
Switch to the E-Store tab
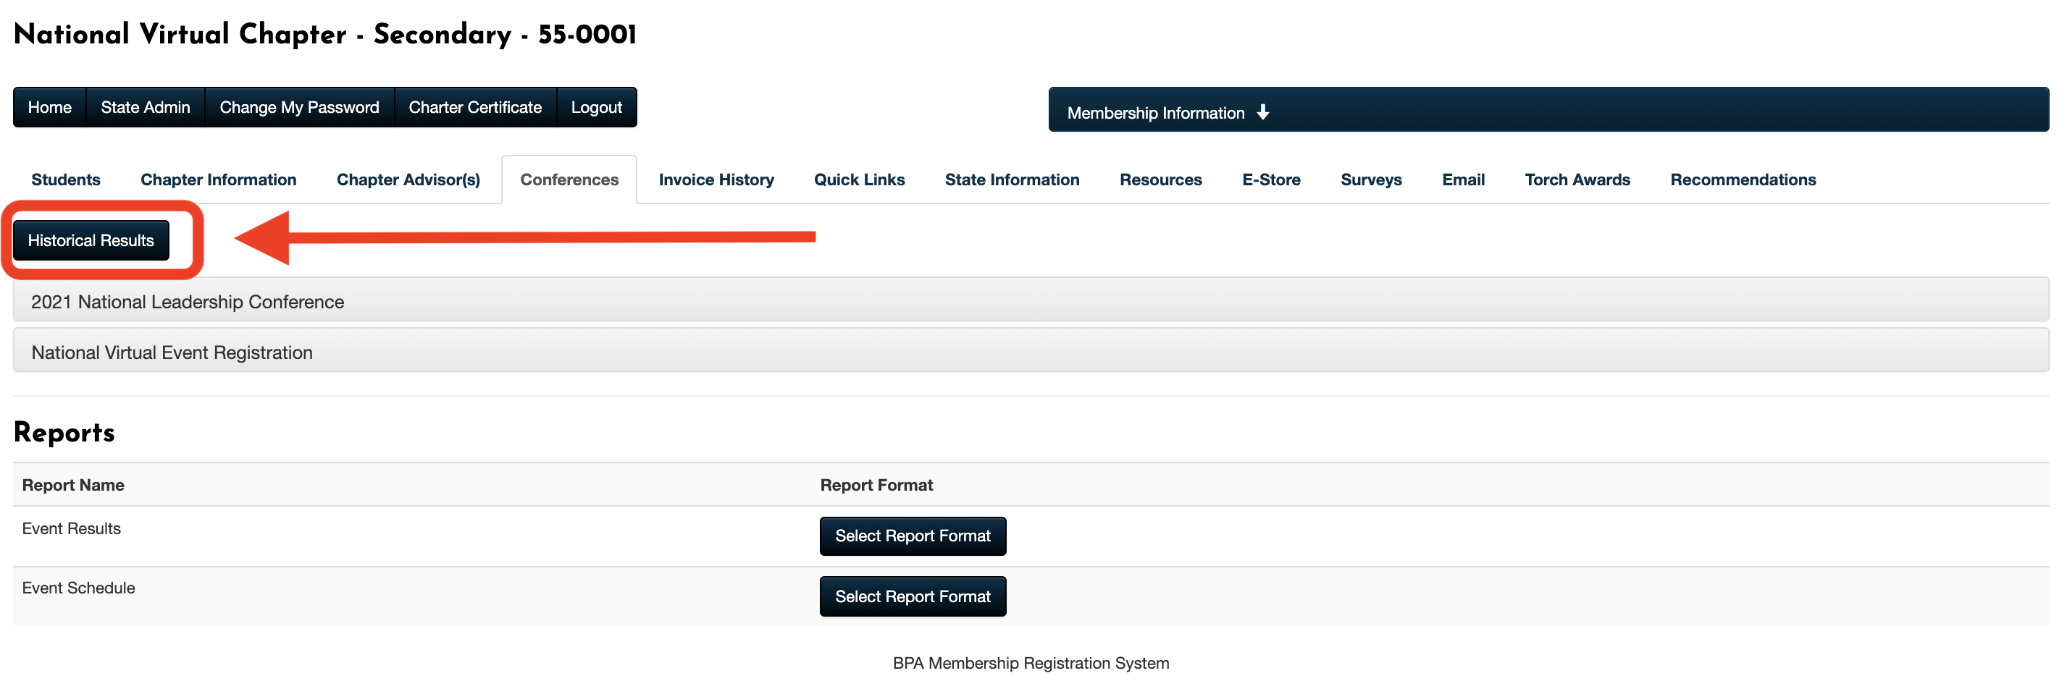(1270, 179)
